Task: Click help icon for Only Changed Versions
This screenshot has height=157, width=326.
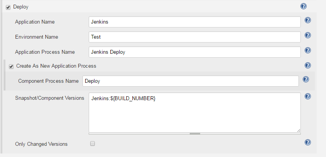Action: [x=308, y=142]
